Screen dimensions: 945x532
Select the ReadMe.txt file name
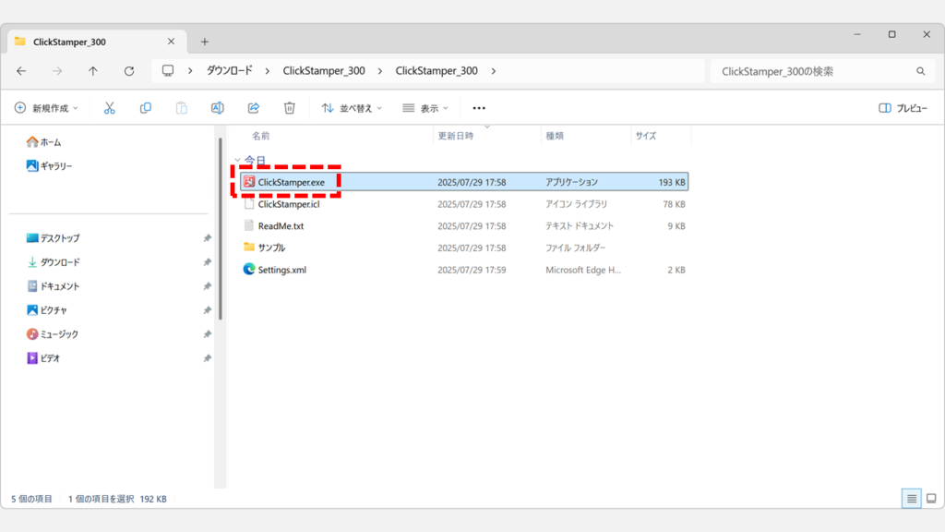pyautogui.click(x=281, y=225)
